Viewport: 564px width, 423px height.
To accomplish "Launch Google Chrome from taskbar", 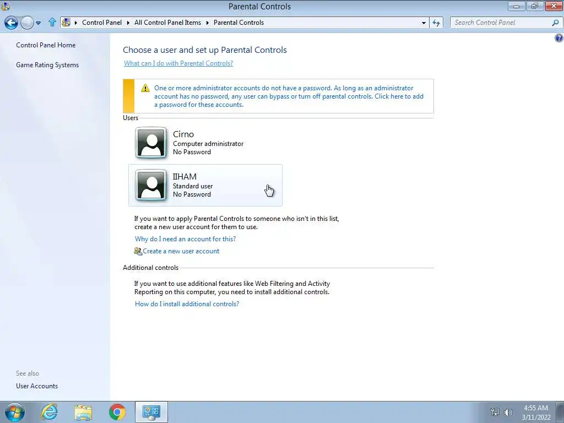I will pos(117,412).
